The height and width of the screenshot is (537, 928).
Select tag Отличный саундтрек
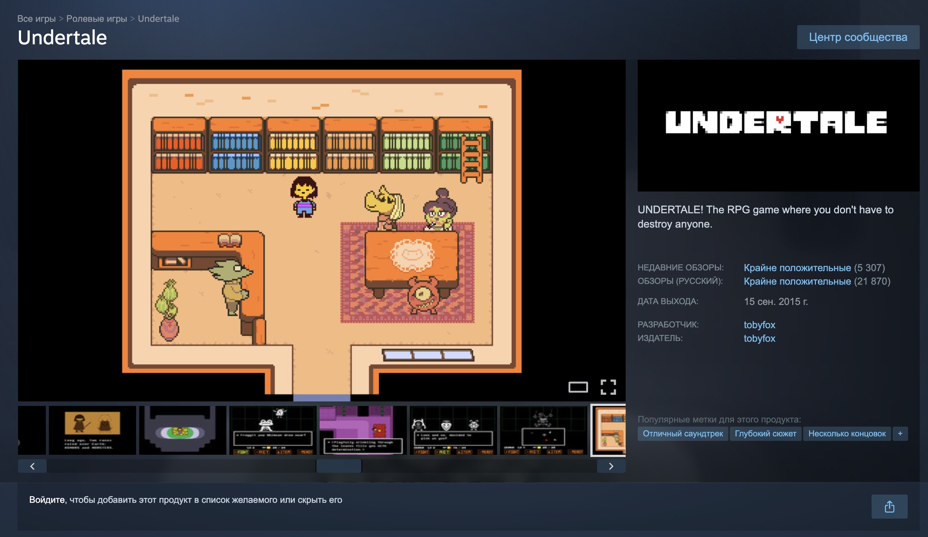683,433
